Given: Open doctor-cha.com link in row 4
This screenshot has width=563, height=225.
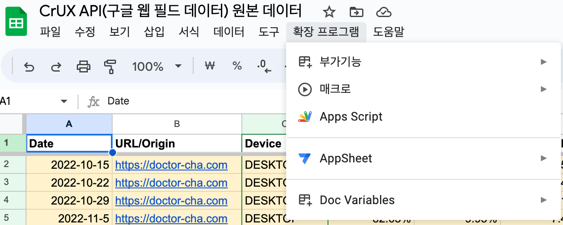Looking at the screenshot, I should pyautogui.click(x=171, y=201).
